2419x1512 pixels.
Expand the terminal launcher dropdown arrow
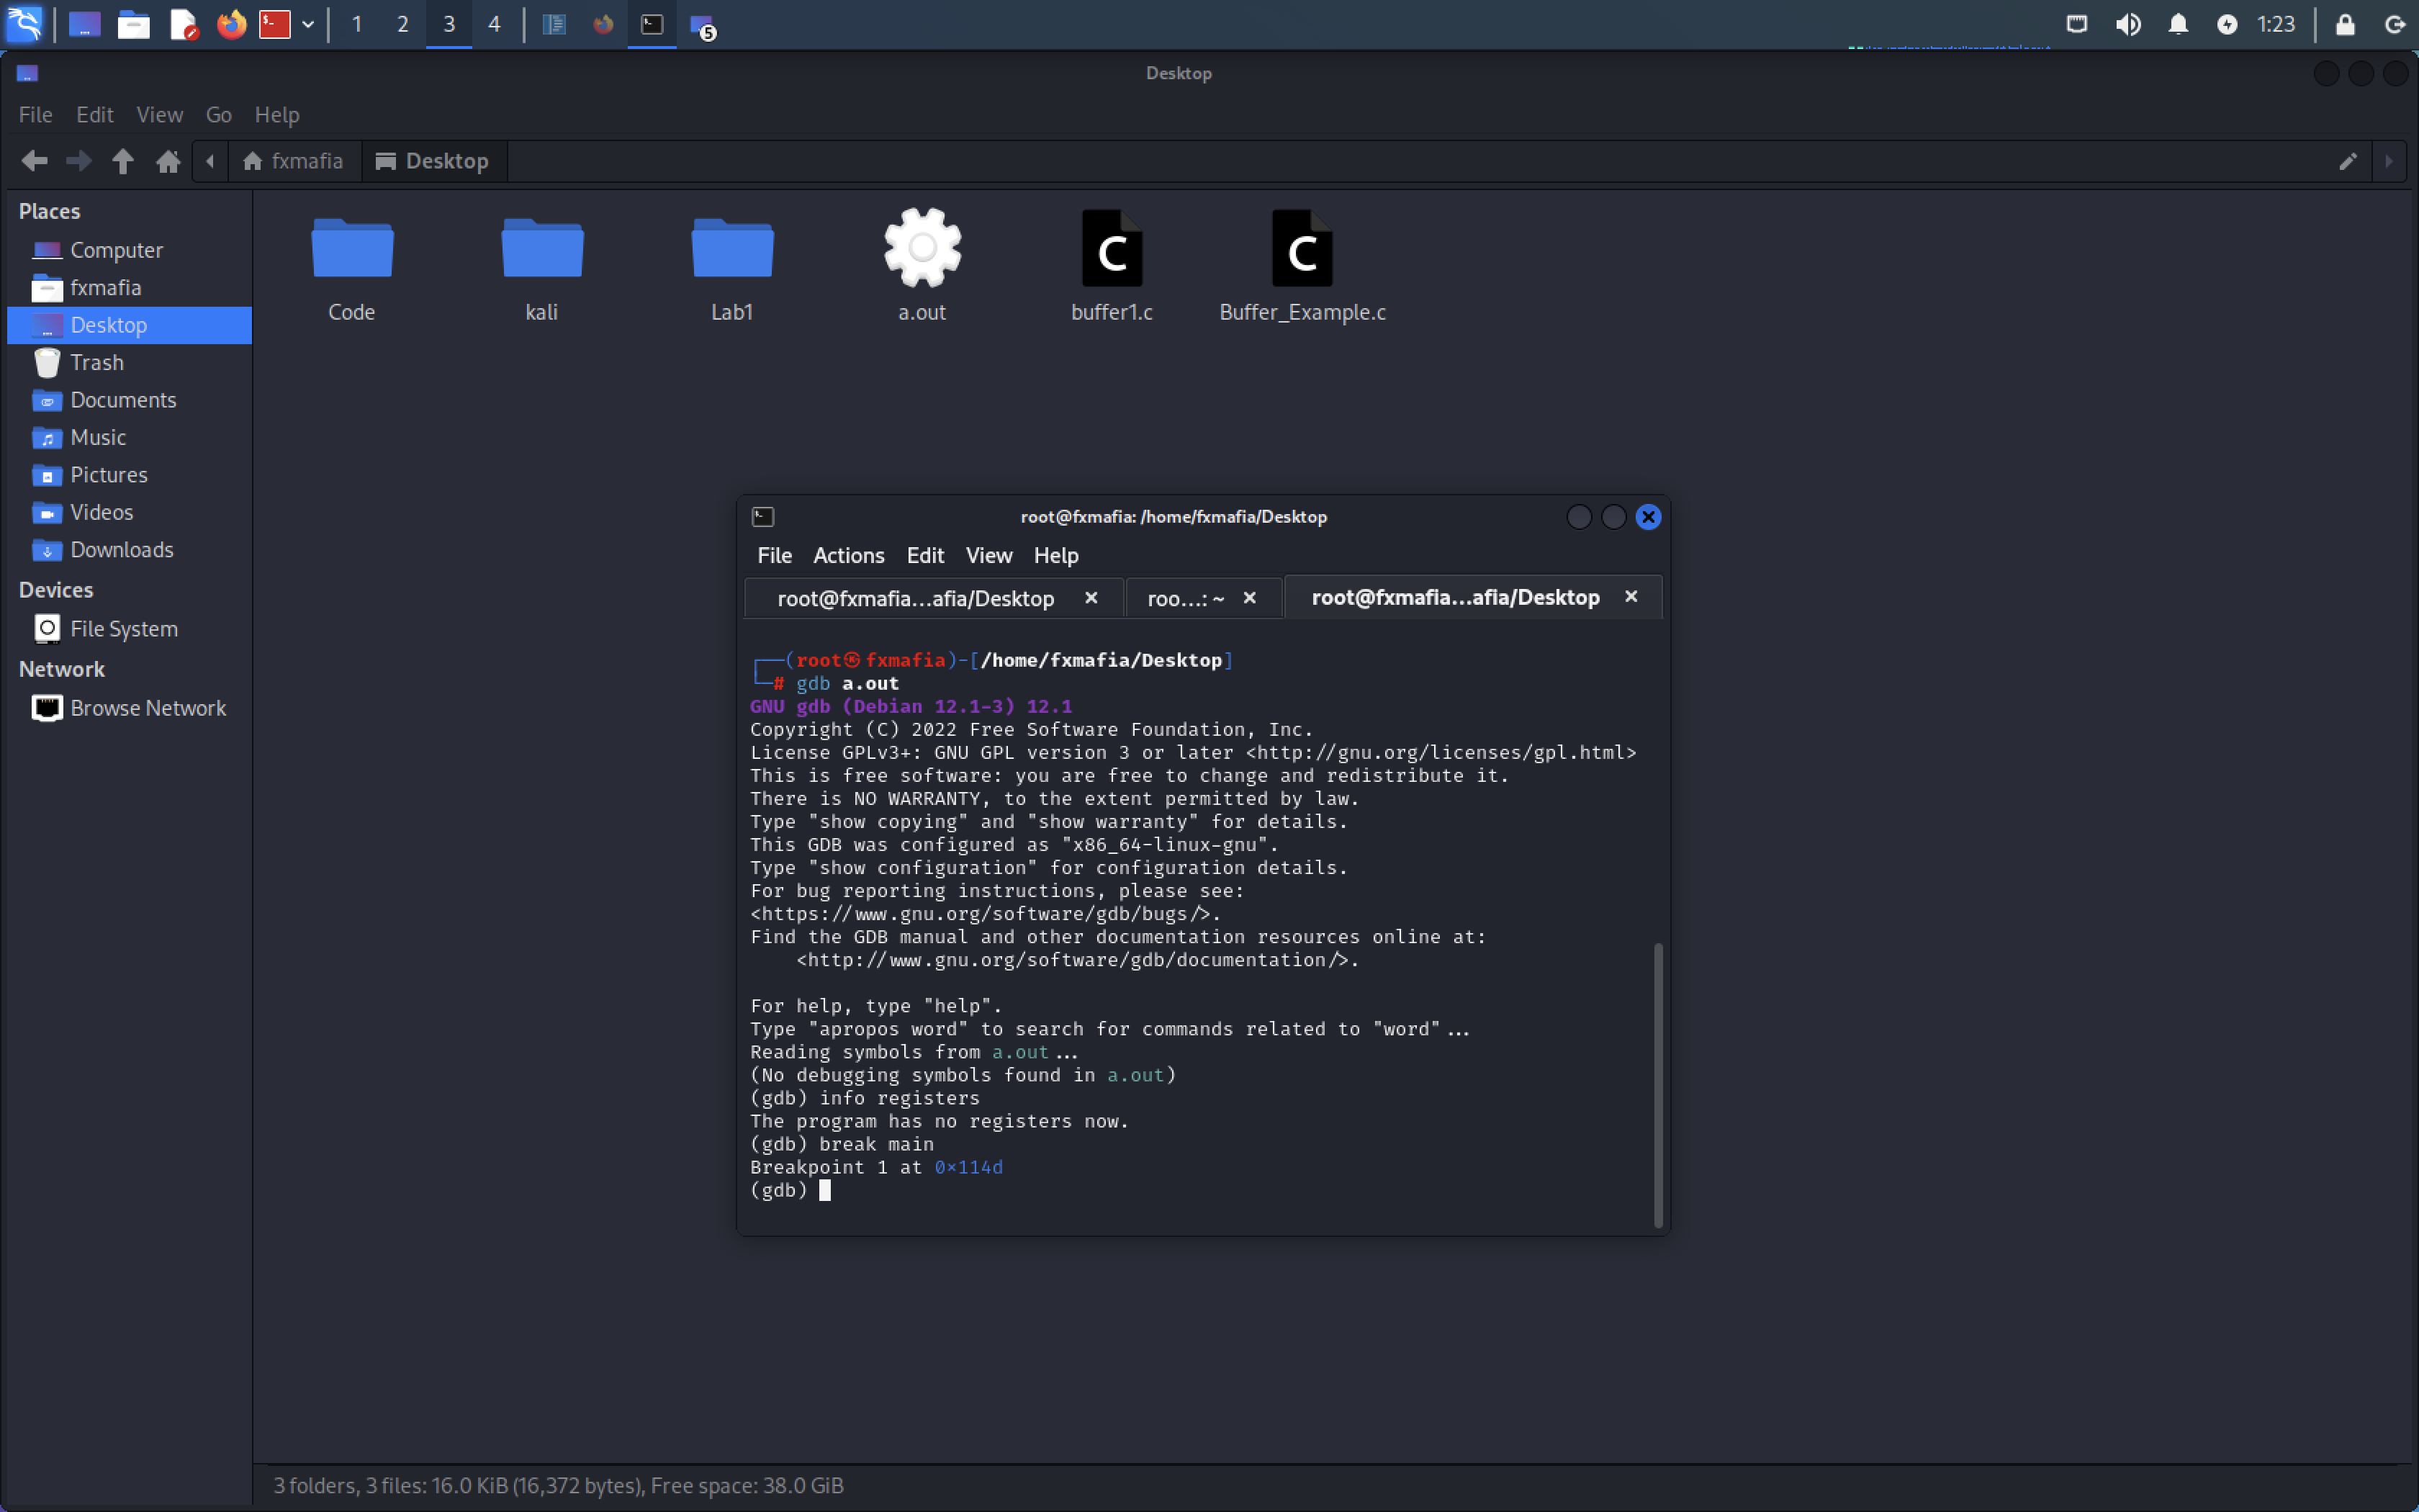[308, 24]
